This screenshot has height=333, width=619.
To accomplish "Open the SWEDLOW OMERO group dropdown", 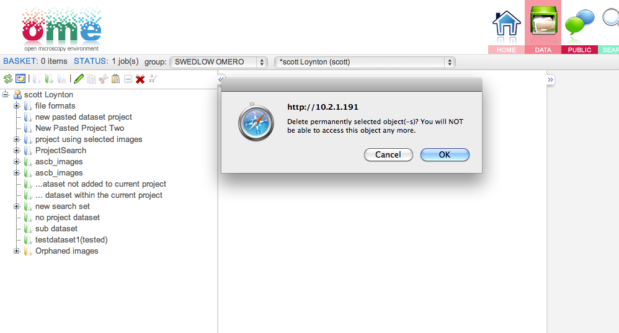I will pyautogui.click(x=219, y=62).
